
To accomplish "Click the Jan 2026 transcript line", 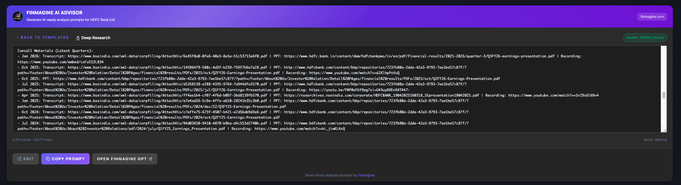I will click(300, 56).
